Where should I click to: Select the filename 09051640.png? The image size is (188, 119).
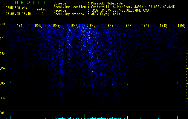click(x=16, y=8)
